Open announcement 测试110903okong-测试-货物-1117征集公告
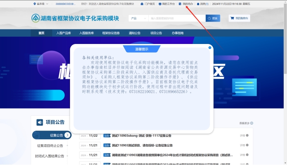 click(142, 136)
